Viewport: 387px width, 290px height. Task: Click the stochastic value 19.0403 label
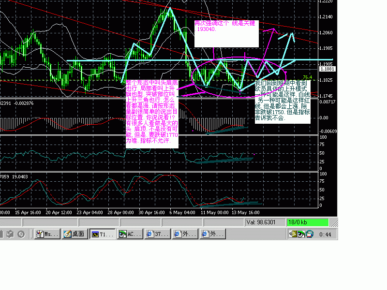(20, 177)
